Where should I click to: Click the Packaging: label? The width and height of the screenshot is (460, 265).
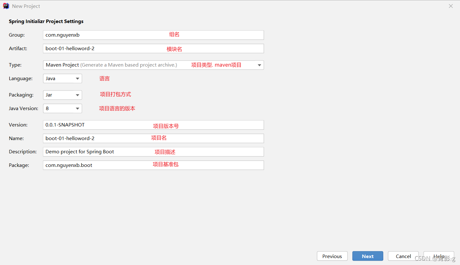pyautogui.click(x=21, y=95)
